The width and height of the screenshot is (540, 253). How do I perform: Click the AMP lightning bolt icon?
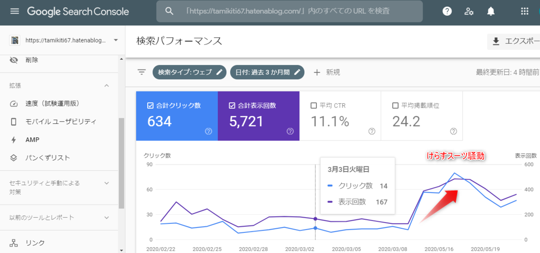(14, 140)
